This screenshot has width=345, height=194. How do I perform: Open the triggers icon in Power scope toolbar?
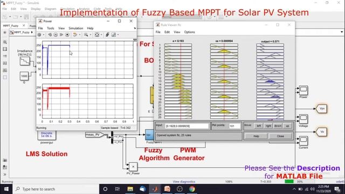[107, 34]
